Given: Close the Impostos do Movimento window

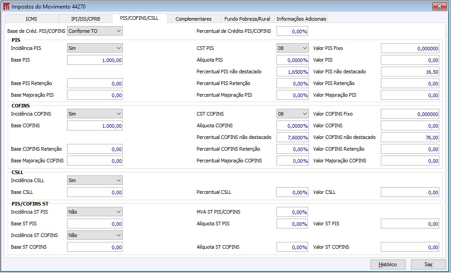Looking at the screenshot, I should (438, 6).
